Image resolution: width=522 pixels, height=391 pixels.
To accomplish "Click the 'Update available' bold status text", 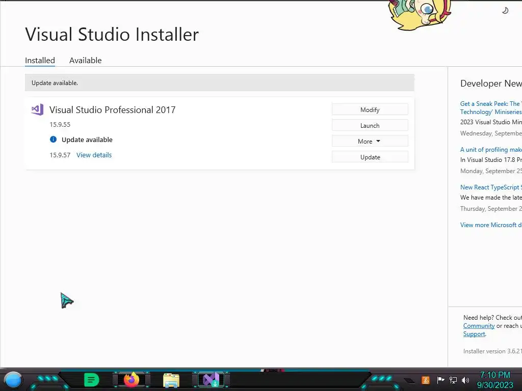I will 87,139.
